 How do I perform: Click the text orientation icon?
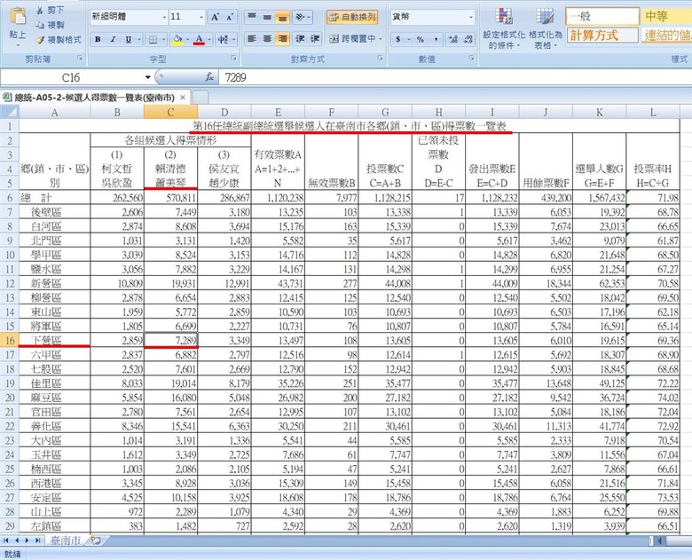pyautogui.click(x=300, y=17)
